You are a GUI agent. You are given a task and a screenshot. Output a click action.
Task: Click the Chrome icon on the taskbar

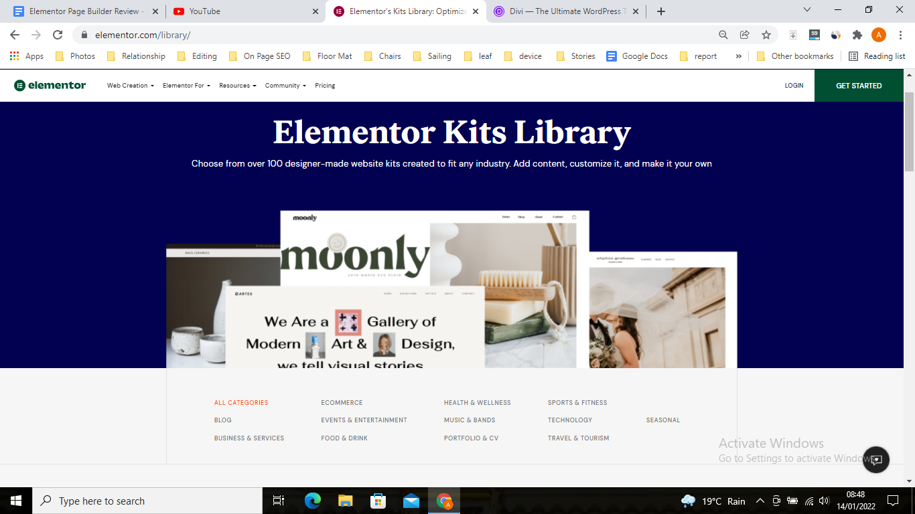[x=444, y=501]
